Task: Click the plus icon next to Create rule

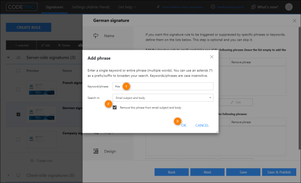Action: pos(32,161)
